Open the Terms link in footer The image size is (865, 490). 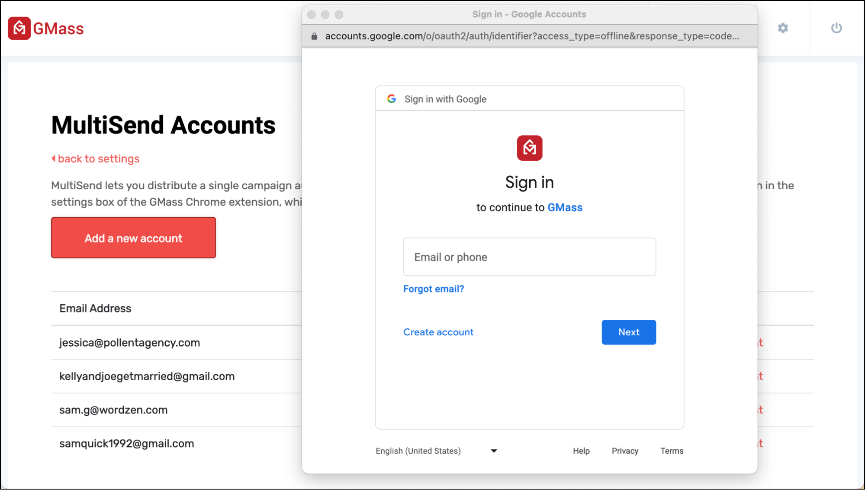tap(672, 451)
